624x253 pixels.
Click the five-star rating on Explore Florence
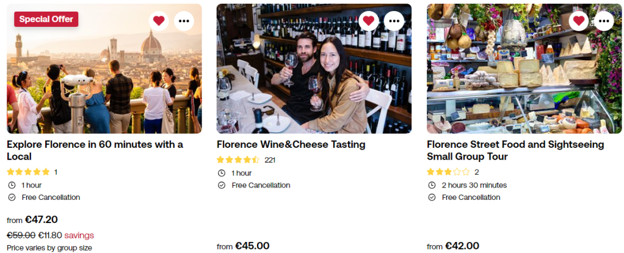pyautogui.click(x=28, y=172)
